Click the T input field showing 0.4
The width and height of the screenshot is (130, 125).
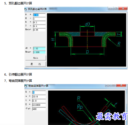[39, 26]
